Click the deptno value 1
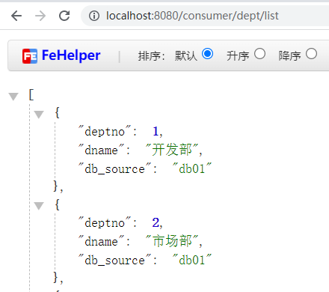The width and height of the screenshot is (329, 292). pyautogui.click(x=156, y=131)
